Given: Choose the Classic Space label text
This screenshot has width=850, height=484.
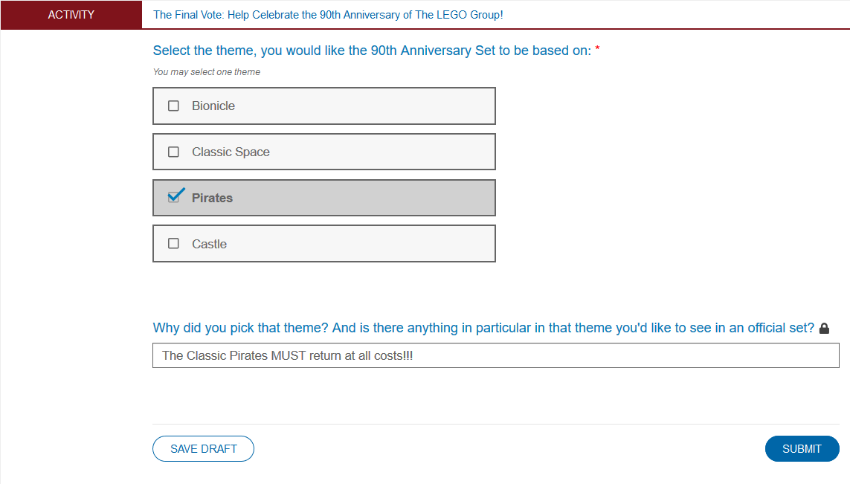Looking at the screenshot, I should tap(231, 152).
